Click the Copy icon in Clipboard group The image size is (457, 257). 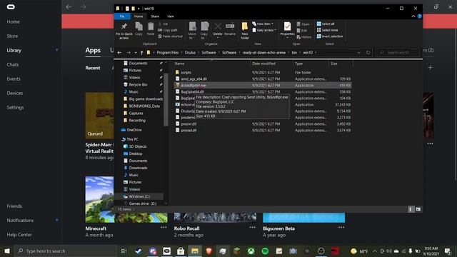click(139, 29)
